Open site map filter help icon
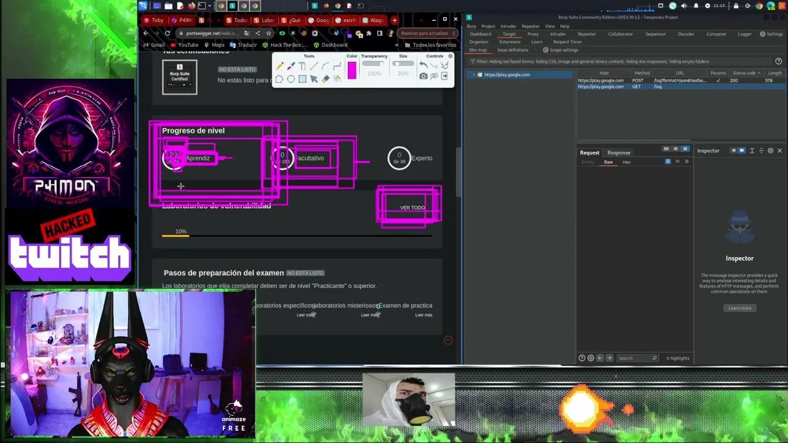The height and width of the screenshot is (443, 788). [x=779, y=62]
